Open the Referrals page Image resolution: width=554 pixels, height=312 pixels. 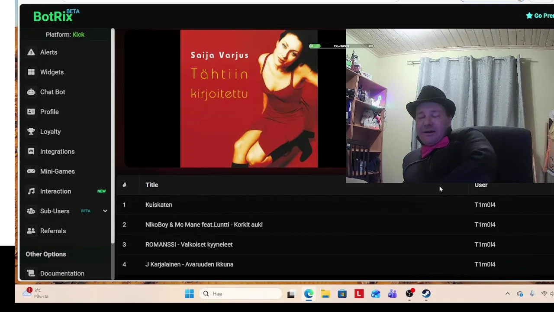[x=53, y=231]
